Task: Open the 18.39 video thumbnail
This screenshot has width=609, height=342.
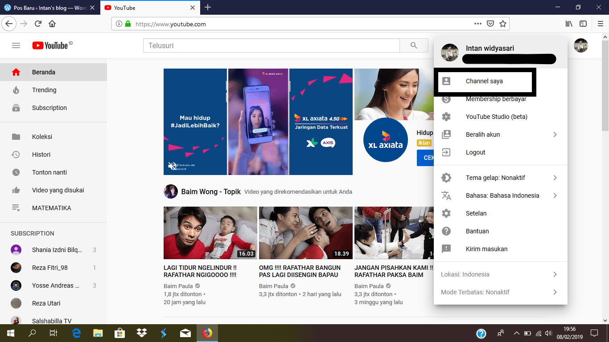Action: click(x=306, y=233)
